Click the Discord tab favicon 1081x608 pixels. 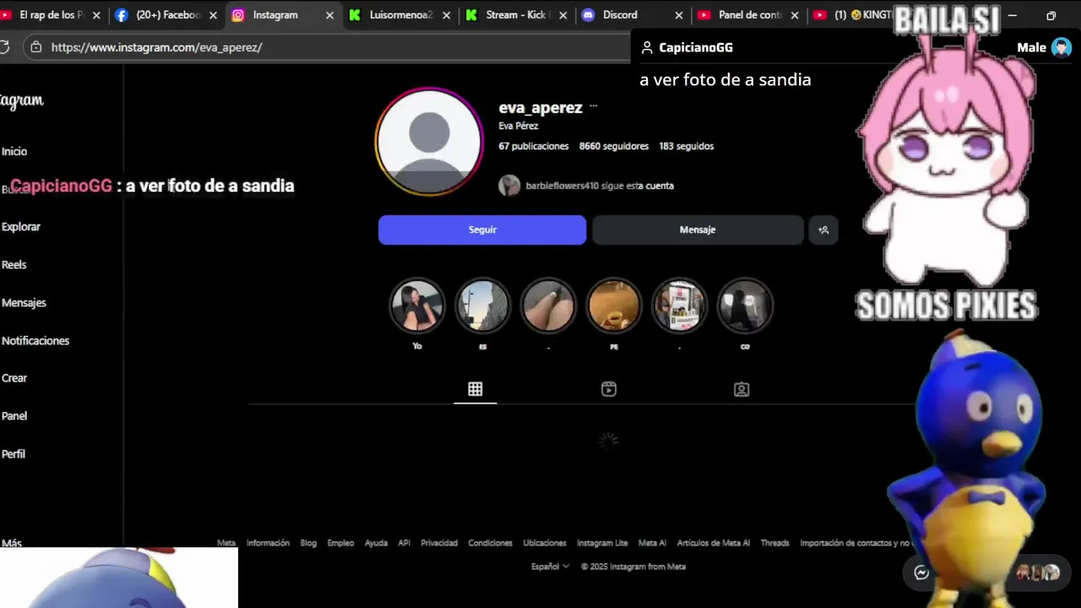coord(589,15)
